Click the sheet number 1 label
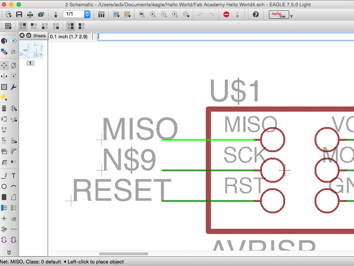354x266 pixels. pos(30,63)
